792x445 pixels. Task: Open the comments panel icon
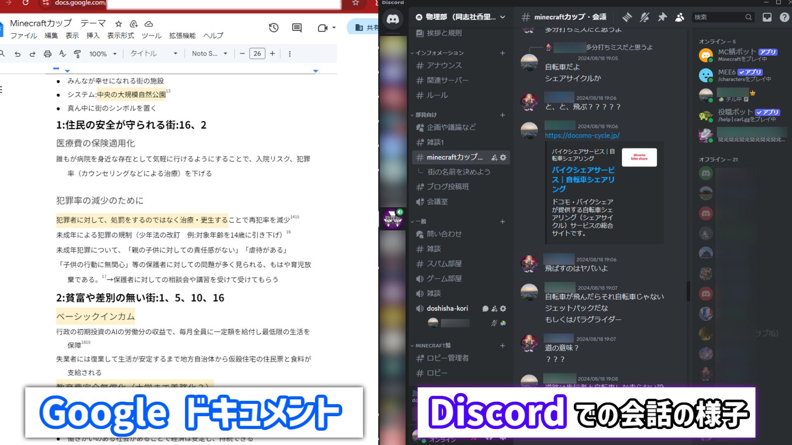click(x=297, y=28)
